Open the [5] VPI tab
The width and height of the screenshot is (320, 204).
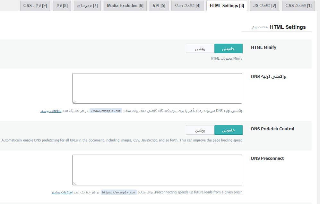(x=159, y=6)
